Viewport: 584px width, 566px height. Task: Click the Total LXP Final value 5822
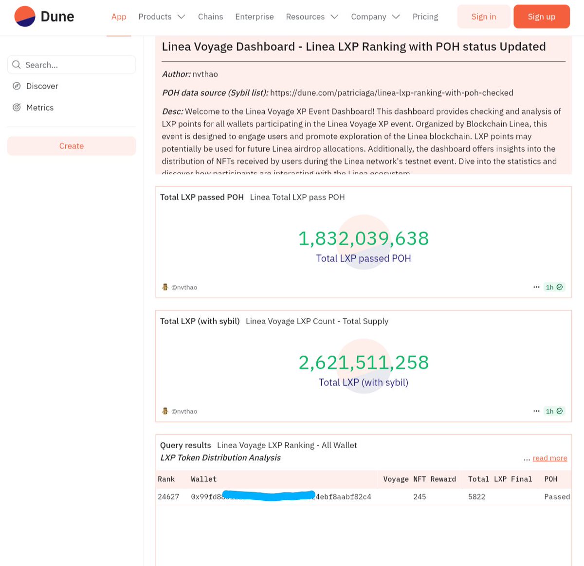476,497
